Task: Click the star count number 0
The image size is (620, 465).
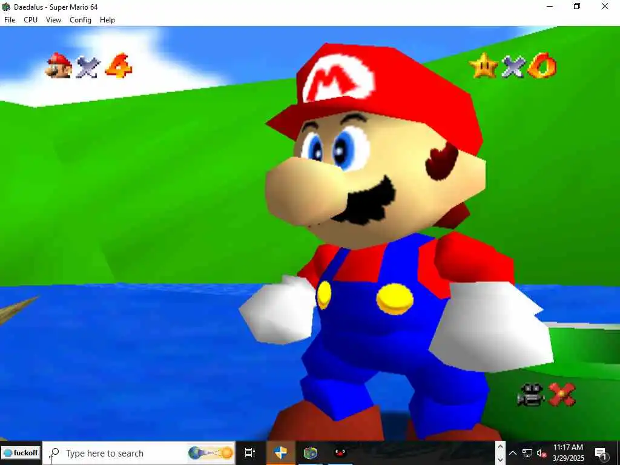Action: [542, 65]
